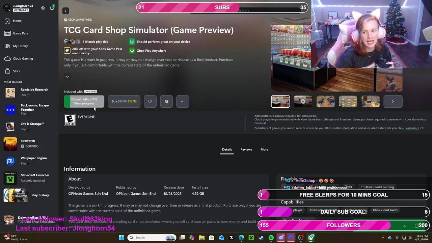
Task: Open Minecraft Launcher in recent games
Action: coord(29,178)
